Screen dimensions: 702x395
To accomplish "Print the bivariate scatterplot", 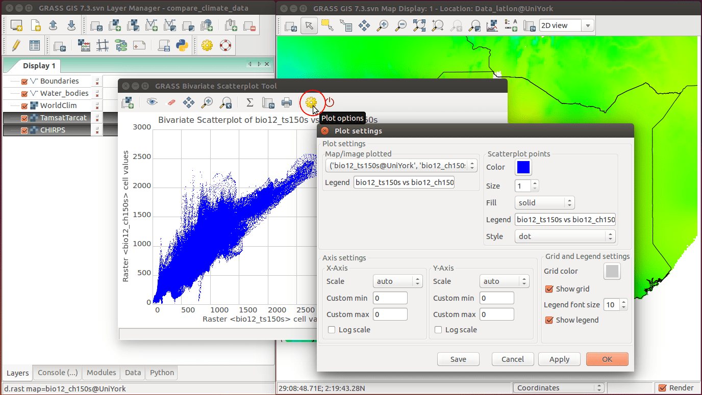I will [x=287, y=102].
